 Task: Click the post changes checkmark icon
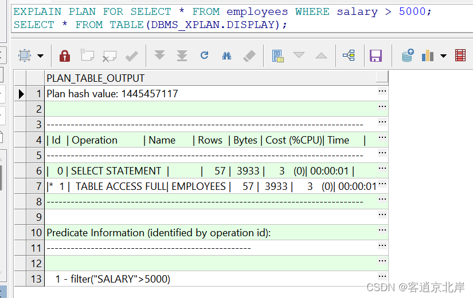(131, 56)
